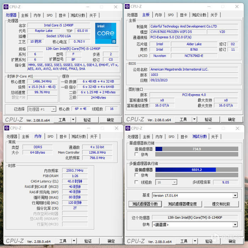Click the southbridge value B760
Viewport: 248px width, 248px height.
pyautogui.click(x=194, y=50)
